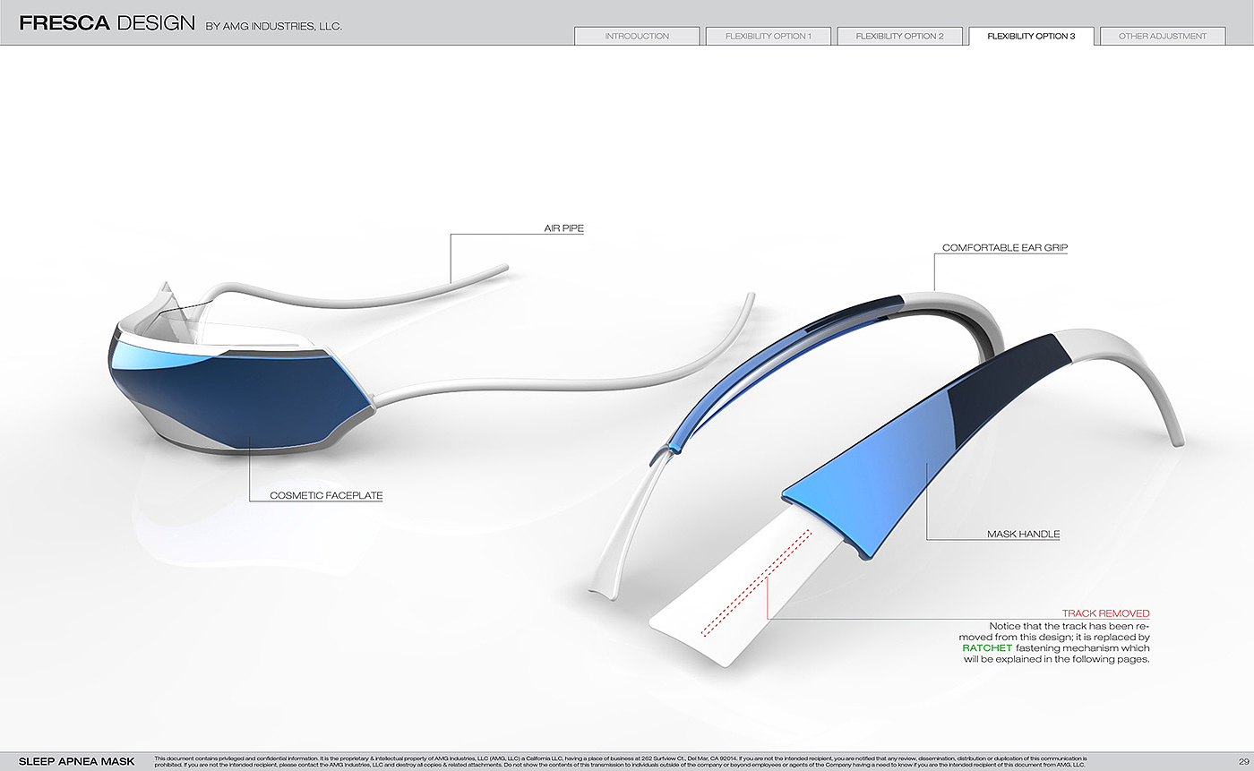Select the Flexibility Option 2 tab
Viewport: 1254px width, 771px height.
pyautogui.click(x=899, y=37)
